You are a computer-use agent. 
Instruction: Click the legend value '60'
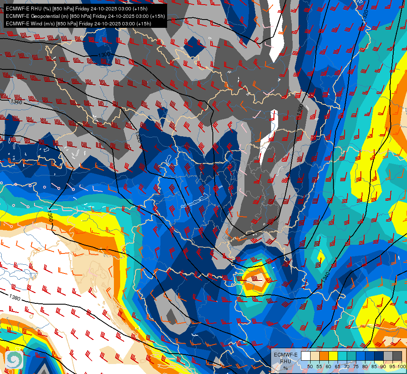click(328, 367)
